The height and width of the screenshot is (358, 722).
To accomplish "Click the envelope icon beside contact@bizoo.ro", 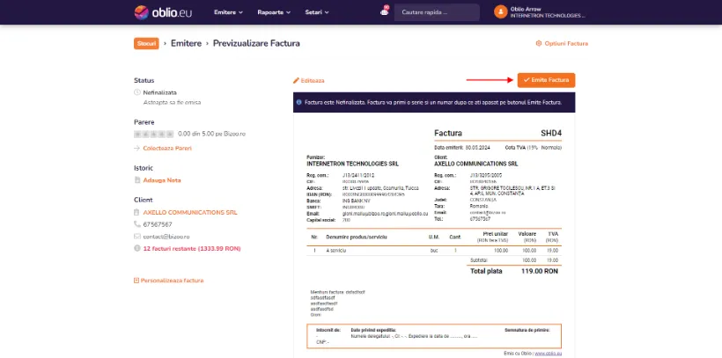I will pyautogui.click(x=136, y=236).
